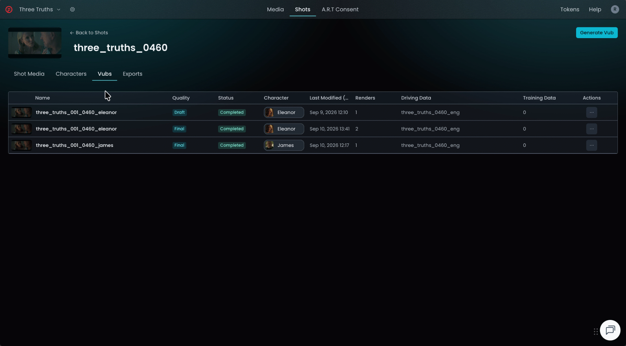
Task: Click the James character chip
Action: pos(284,145)
